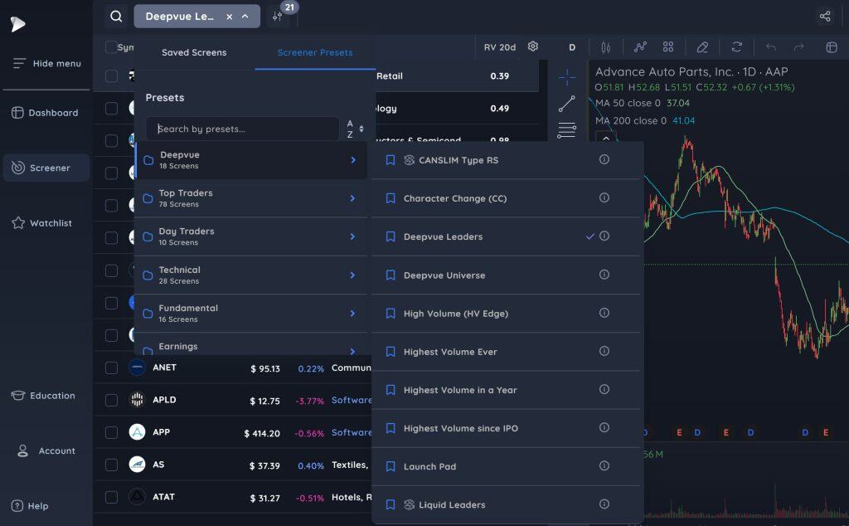Click the refresh chart icon

point(736,47)
